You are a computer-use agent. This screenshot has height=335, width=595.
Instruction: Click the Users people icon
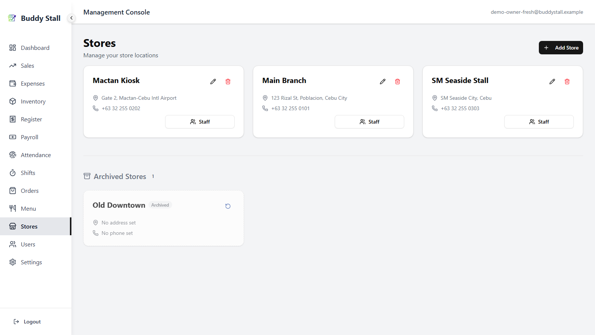pyautogui.click(x=13, y=244)
